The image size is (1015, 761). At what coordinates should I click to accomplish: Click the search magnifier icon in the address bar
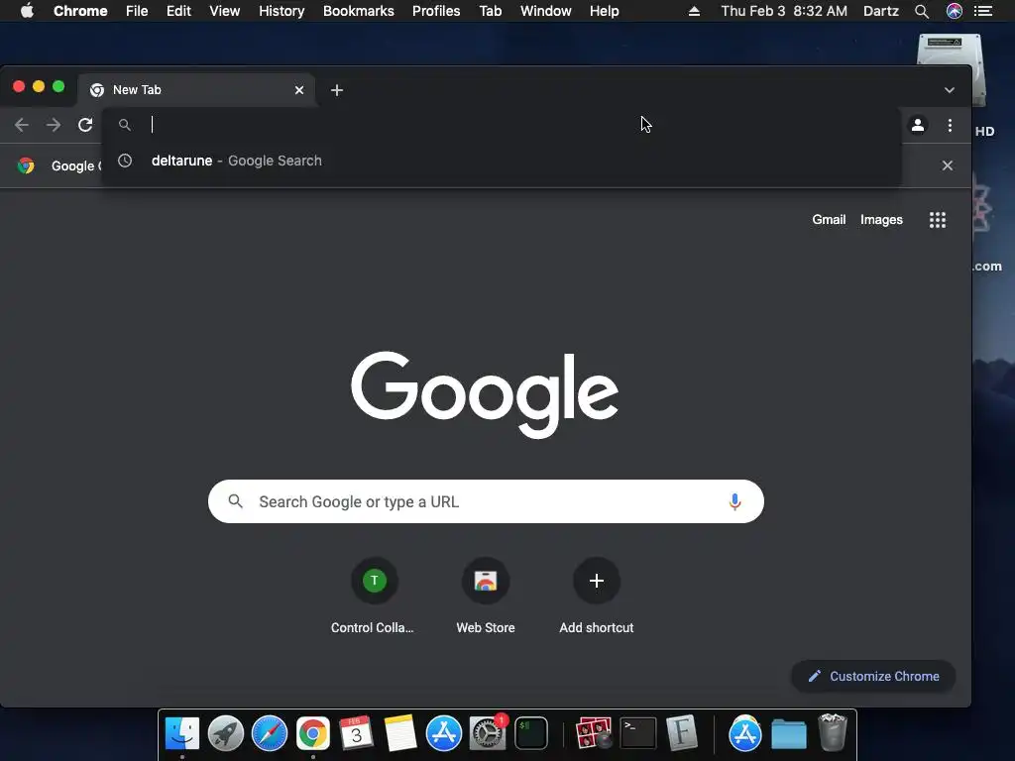coord(125,125)
